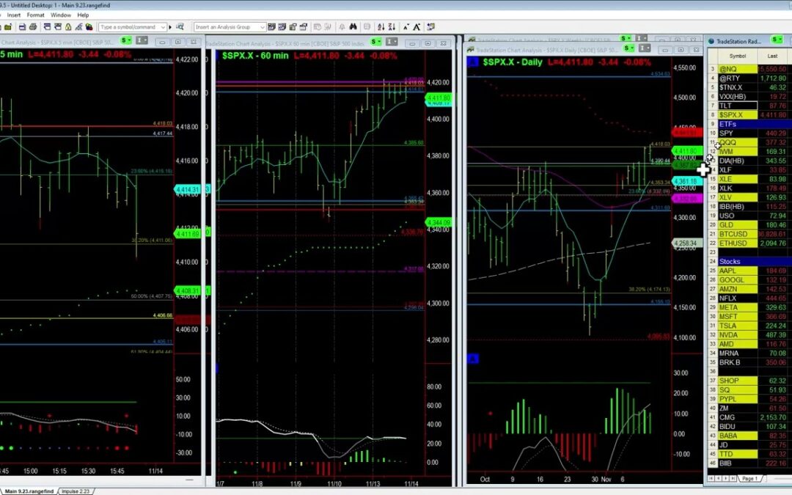Open the green S symbol-link dropdown on Daily chart
This screenshot has height=495, width=792.
(629, 48)
